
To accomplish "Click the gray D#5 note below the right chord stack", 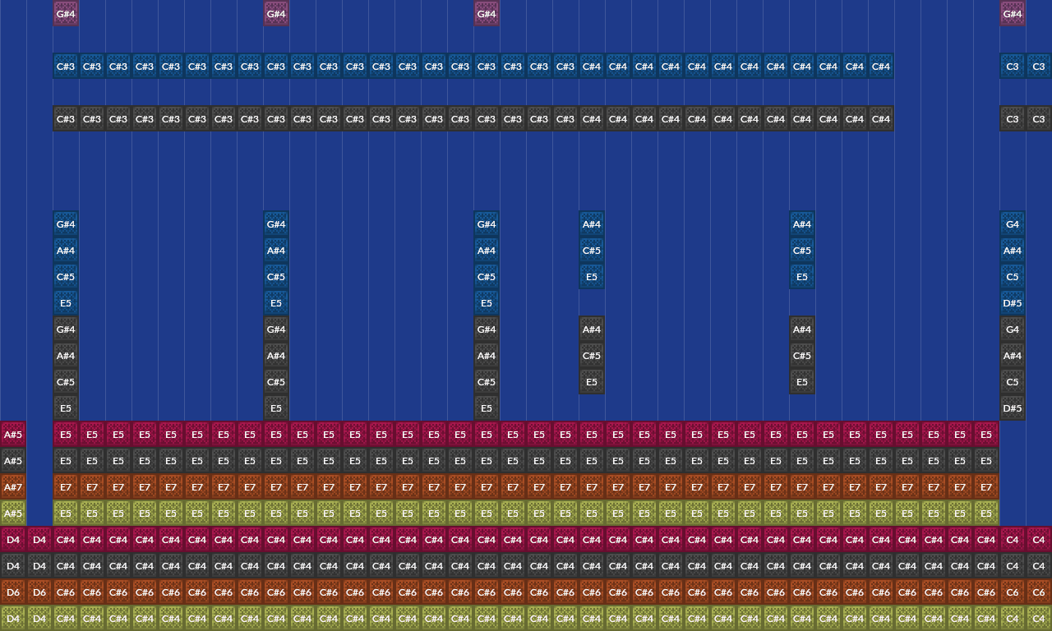I will [1013, 408].
